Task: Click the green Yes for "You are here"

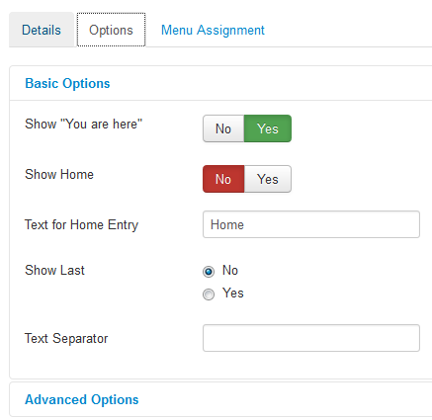Action: coord(268,128)
